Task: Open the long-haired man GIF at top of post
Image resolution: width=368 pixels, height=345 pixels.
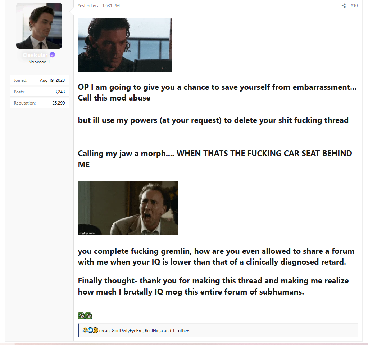Action: click(x=125, y=45)
